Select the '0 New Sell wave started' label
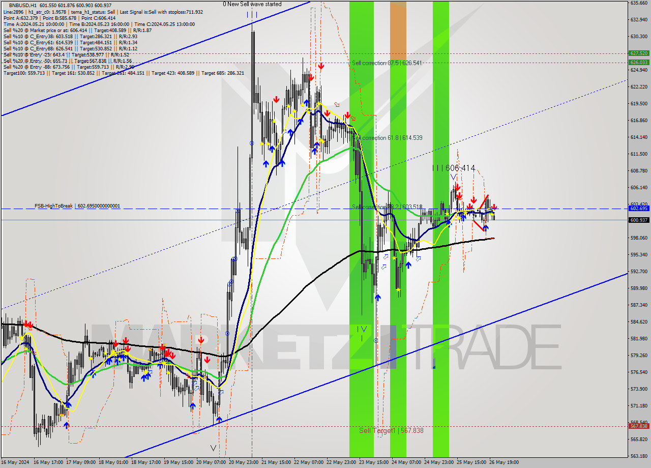Screen dimensions: 651x468 click(252, 4)
